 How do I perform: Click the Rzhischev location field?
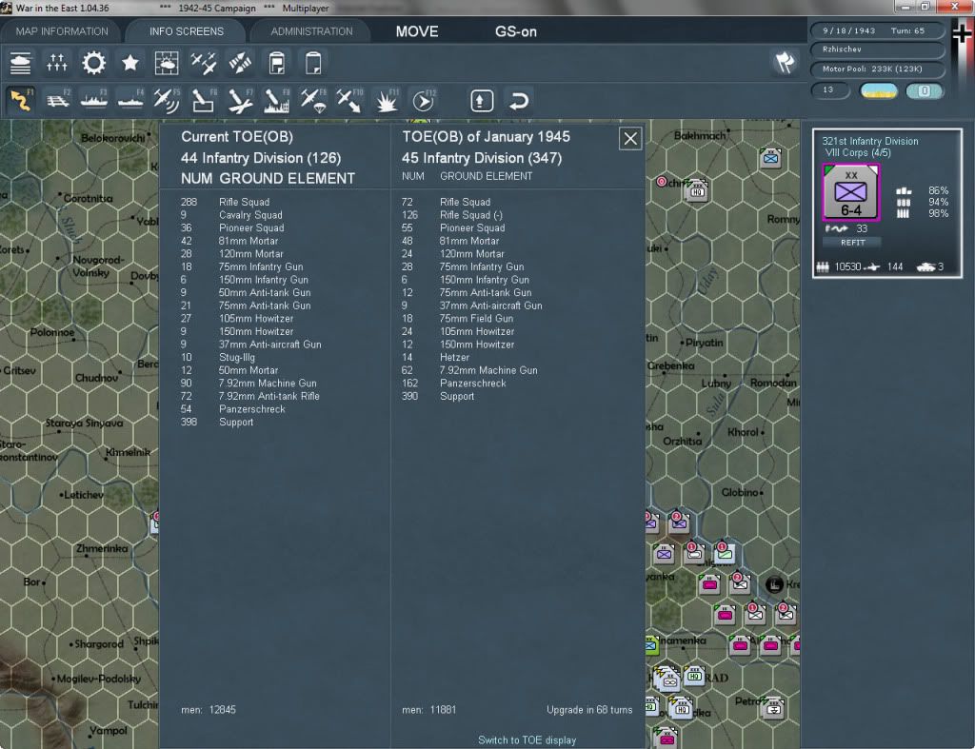(x=877, y=49)
